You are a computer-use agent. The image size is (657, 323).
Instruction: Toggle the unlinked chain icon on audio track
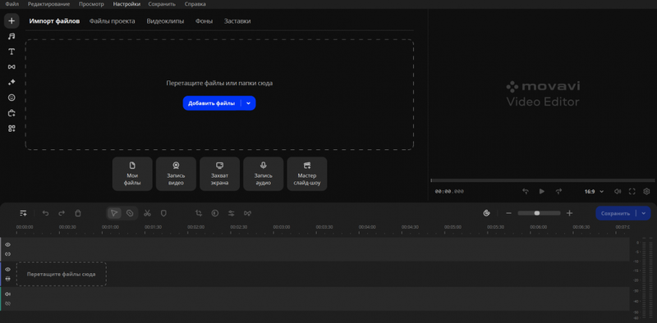(x=7, y=303)
